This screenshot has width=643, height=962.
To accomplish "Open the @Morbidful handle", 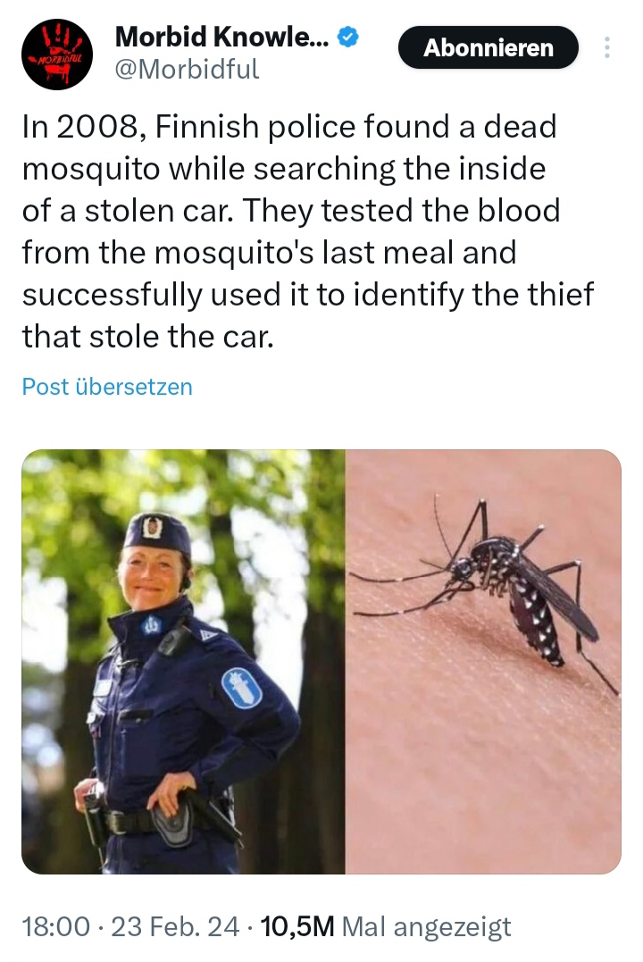I will tap(188, 69).
